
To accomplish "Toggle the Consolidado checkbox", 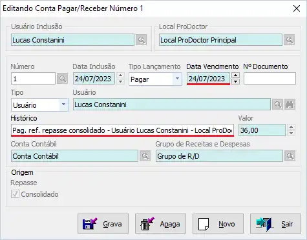I will 15,194.
